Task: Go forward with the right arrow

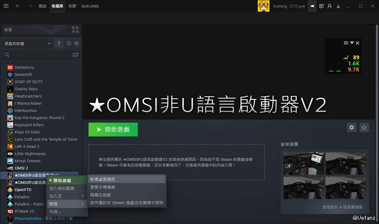Action: pyautogui.click(x=30, y=6)
